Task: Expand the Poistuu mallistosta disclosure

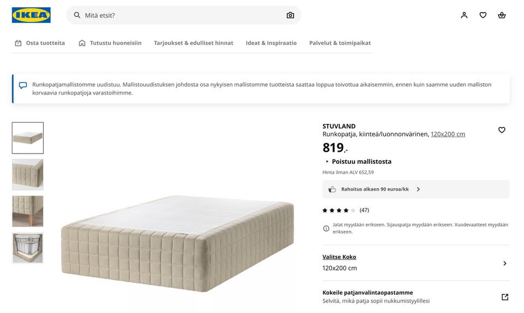Action: coord(327,162)
